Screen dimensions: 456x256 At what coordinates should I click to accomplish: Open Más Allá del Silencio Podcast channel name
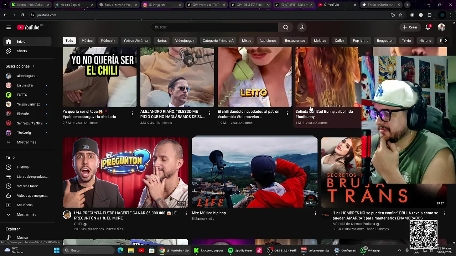354,224
